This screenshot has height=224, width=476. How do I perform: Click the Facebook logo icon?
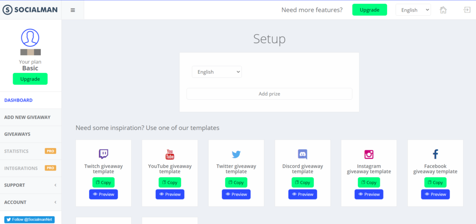pos(435,154)
